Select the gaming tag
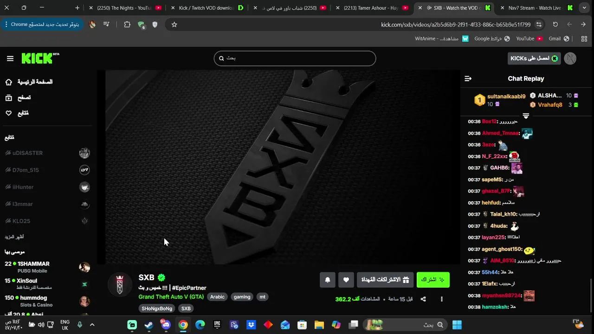This screenshot has height=334, width=594. pos(242,297)
